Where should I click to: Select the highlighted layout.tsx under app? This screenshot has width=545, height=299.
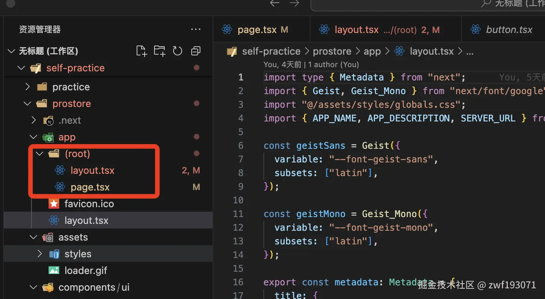(x=108, y=220)
